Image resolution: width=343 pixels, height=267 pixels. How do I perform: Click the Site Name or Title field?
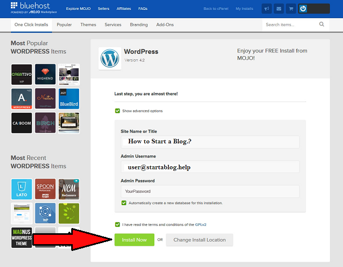(x=210, y=142)
